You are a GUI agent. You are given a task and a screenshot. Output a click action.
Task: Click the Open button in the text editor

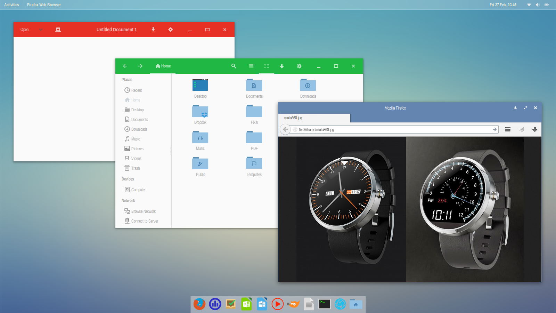point(24,30)
